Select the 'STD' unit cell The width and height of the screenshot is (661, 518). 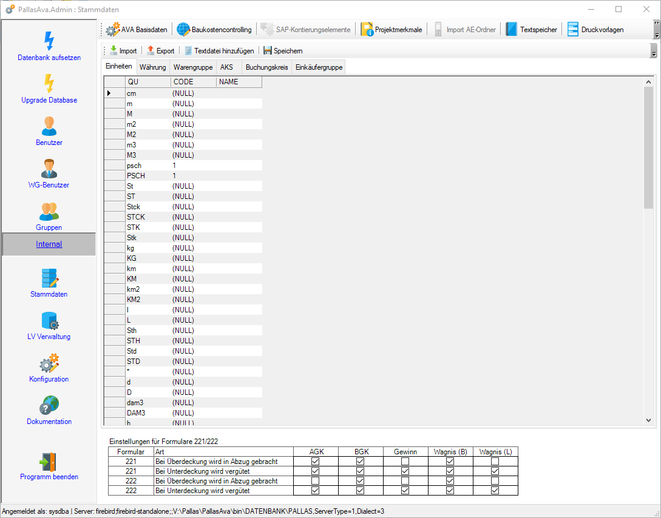tap(148, 362)
